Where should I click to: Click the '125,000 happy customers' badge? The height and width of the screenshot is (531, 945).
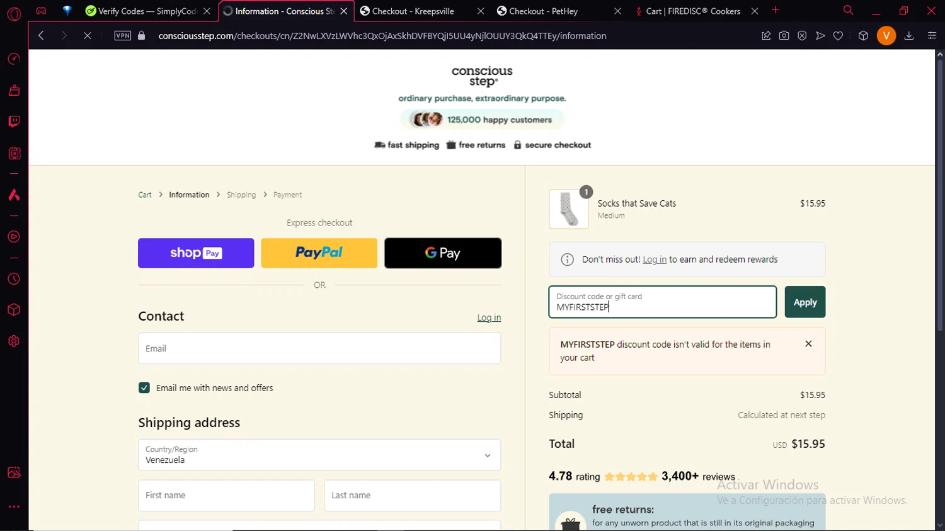click(482, 120)
